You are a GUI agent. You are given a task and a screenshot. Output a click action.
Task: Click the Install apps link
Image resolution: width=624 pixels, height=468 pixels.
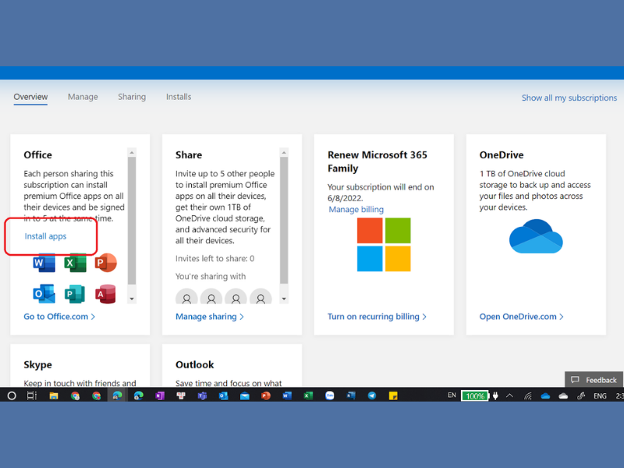tap(45, 236)
